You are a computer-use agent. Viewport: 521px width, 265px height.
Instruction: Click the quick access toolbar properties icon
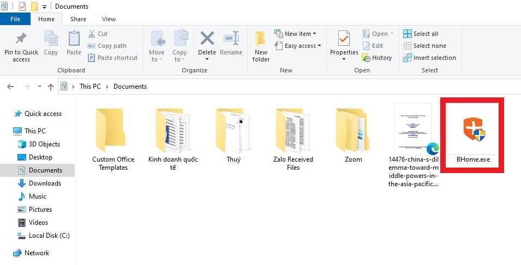(x=22, y=7)
